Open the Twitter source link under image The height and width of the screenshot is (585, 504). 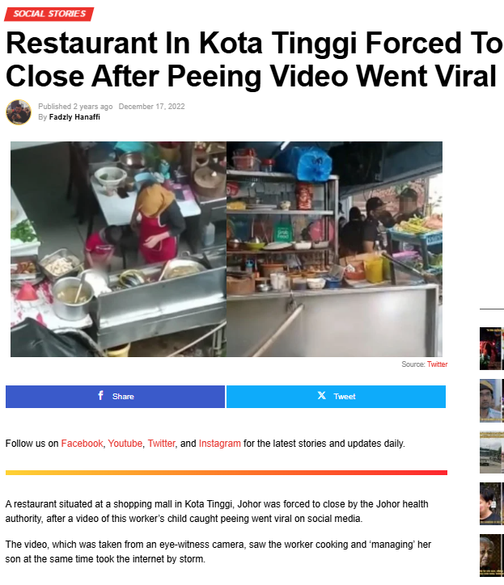[437, 364]
